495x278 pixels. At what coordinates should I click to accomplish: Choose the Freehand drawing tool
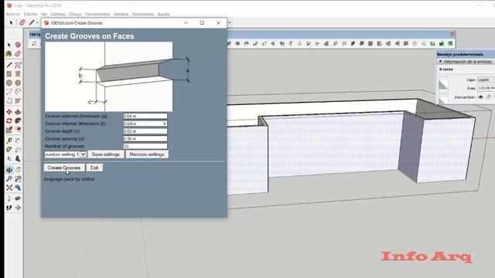(x=18, y=65)
